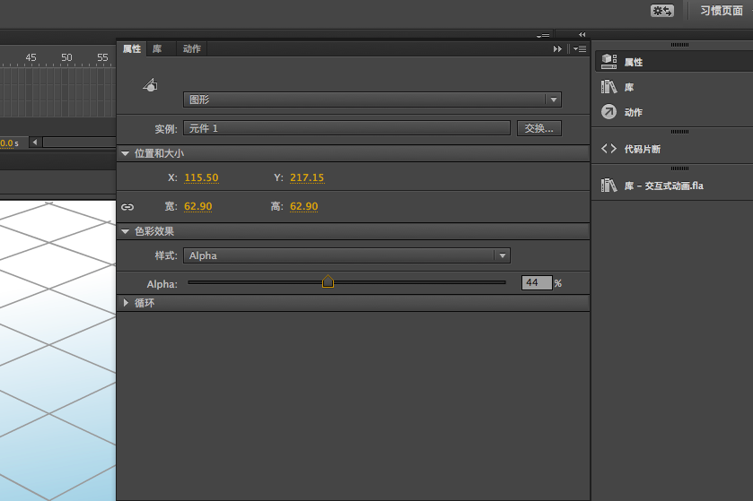Collapse the panel with double-arrow icon
The height and width of the screenshot is (501, 753).
pyautogui.click(x=557, y=49)
